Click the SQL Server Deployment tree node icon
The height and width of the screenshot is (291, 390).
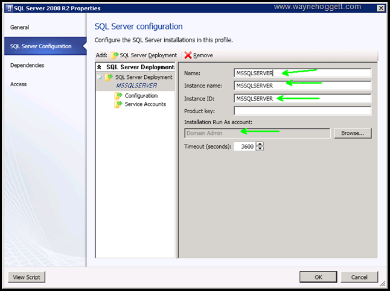[x=109, y=78]
